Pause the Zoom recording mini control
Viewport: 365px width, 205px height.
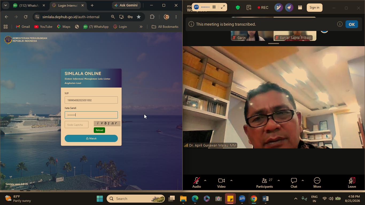pyautogui.click(x=214, y=7)
